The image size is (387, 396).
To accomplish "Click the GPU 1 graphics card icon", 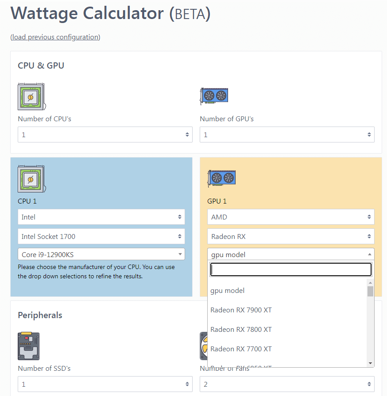I will (222, 178).
